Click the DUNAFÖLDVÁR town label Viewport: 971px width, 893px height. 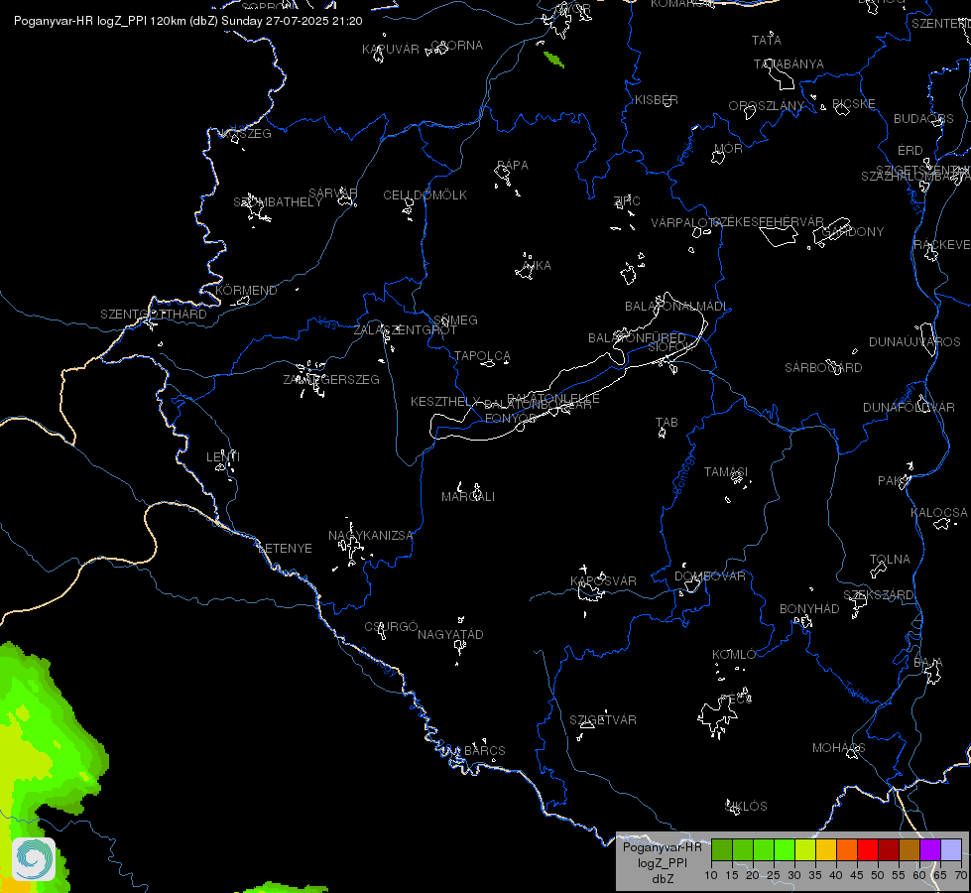[910, 408]
